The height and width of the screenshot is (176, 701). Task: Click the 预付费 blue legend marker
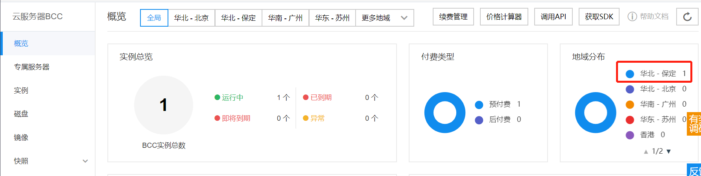(x=479, y=105)
